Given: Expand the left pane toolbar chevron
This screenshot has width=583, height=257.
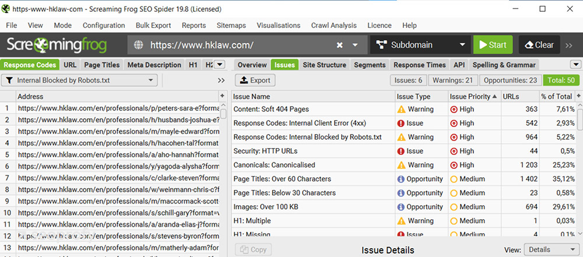Looking at the screenshot, I should coord(221,80).
